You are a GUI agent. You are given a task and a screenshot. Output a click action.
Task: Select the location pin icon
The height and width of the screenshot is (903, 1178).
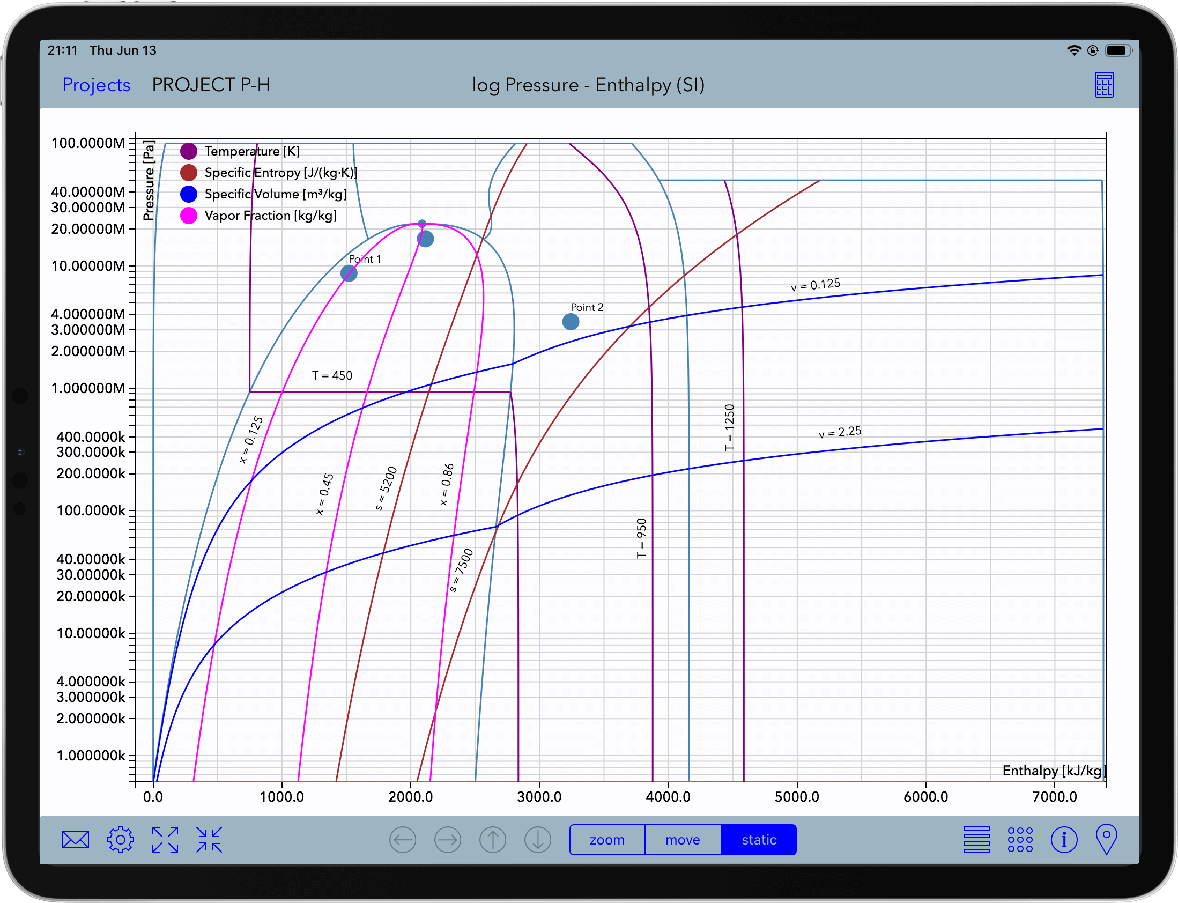(1107, 839)
